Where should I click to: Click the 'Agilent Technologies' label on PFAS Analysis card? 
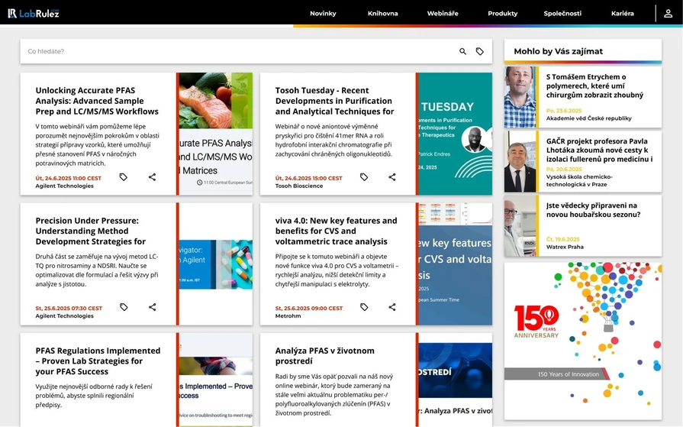pos(64,186)
